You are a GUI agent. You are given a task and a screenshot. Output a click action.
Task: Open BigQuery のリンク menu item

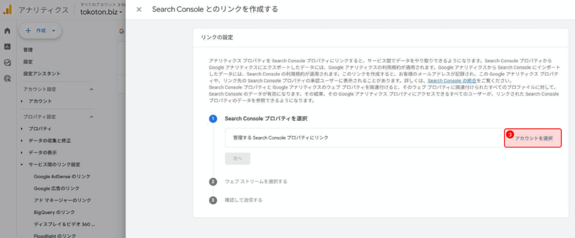(x=54, y=212)
